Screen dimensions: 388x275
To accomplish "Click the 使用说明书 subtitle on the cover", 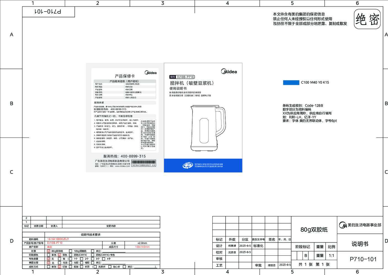I will tap(178, 88).
